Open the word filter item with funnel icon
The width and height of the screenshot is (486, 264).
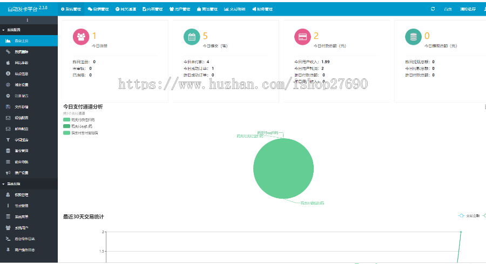click(x=29, y=140)
